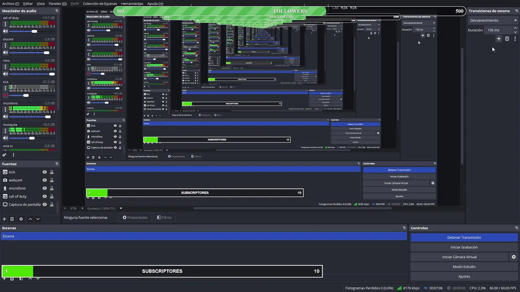Open audio mixer menu three dots
Viewport: 520px width, 292px height.
click(x=13, y=155)
